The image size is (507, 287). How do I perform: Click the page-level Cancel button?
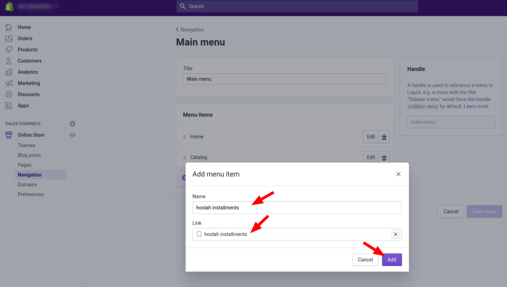tap(451, 212)
